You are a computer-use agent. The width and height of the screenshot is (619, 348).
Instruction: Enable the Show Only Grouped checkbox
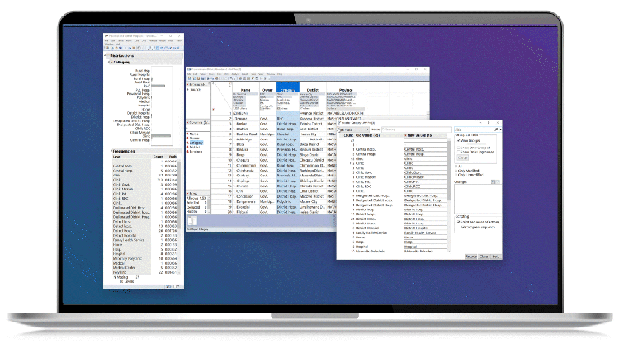coord(459,148)
